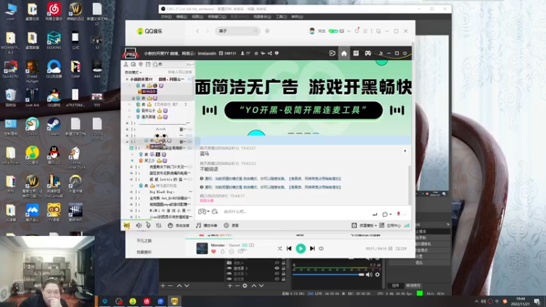Click YY chat scroll-to-top arrow
The image size is (546, 307).
405,151
